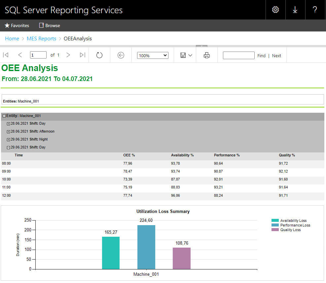The height and width of the screenshot is (283, 326).
Task: Refresh the report
Action: point(99,55)
